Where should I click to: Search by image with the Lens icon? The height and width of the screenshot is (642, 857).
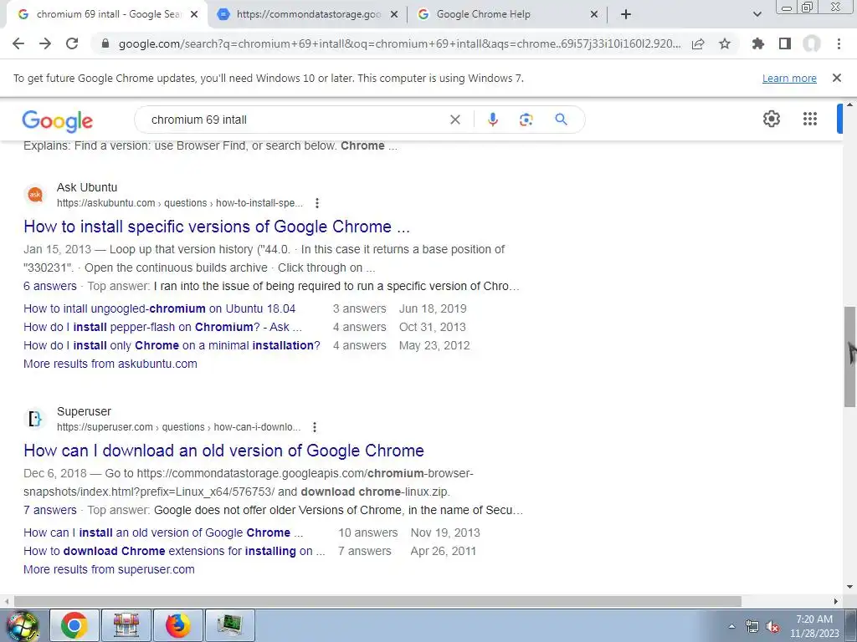coord(526,120)
